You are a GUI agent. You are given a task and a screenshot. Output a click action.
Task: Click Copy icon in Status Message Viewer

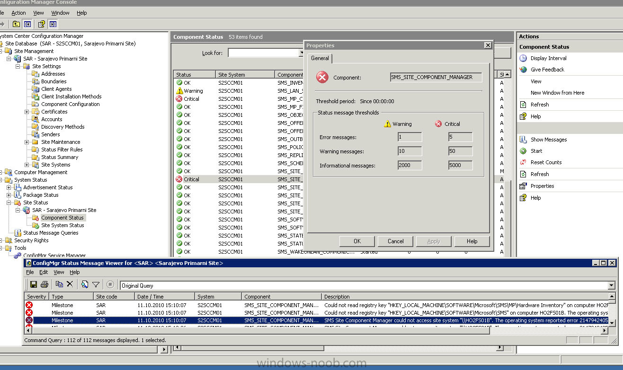(x=59, y=284)
